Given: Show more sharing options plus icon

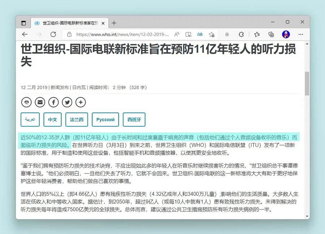Looking at the screenshot, I should click(81, 102).
